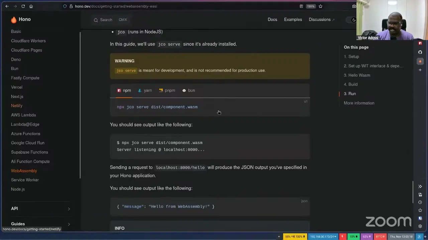Select the yarn package manager tab

point(145,90)
